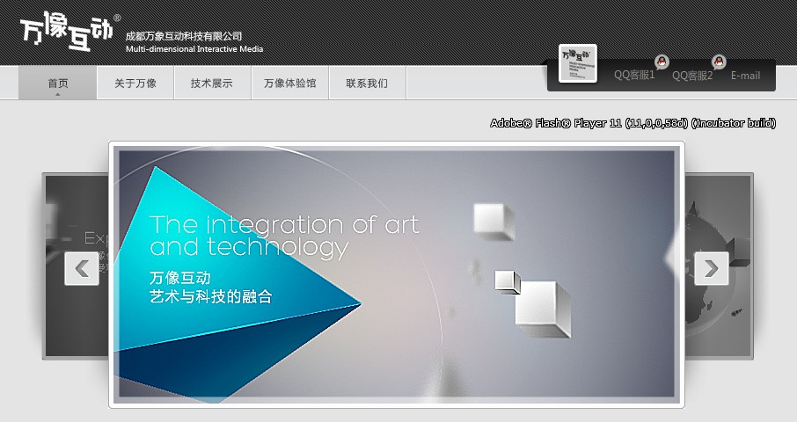Screen dimensions: 797x422
Task: Go to 万像体验馆 page
Action: 290,83
